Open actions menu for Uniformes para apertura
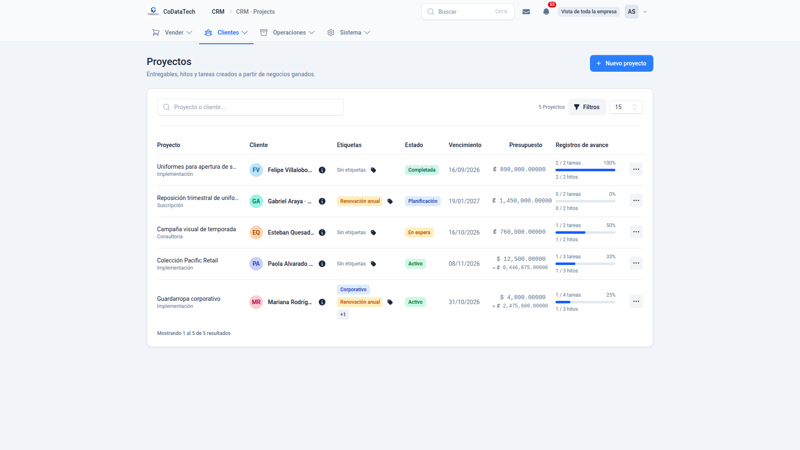This screenshot has height=450, width=800. tap(636, 169)
